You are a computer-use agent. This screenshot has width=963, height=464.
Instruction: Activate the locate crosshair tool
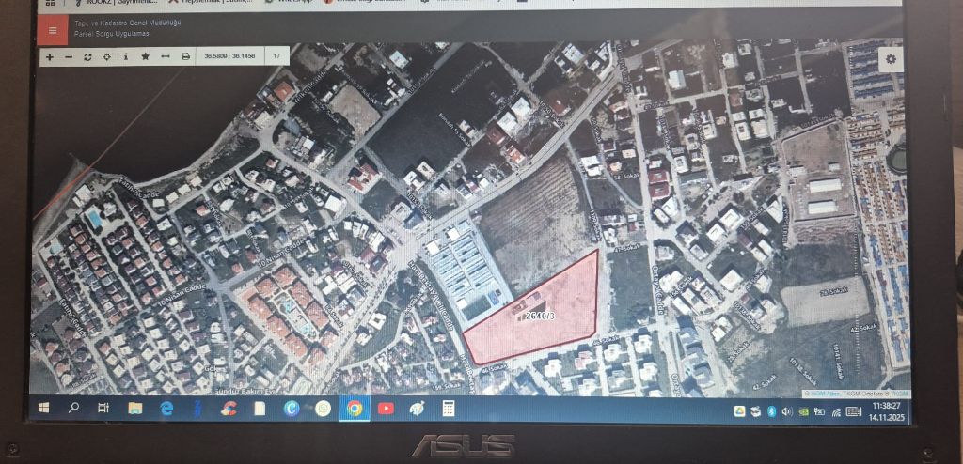pos(106,57)
